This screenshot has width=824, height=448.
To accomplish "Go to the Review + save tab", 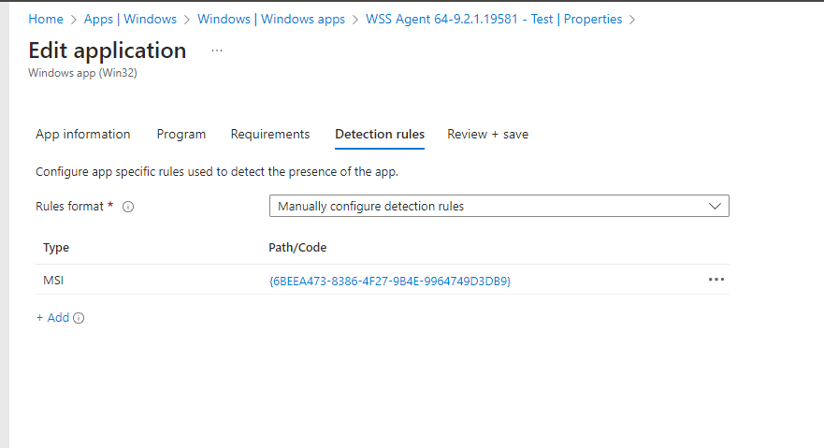I will (x=487, y=135).
